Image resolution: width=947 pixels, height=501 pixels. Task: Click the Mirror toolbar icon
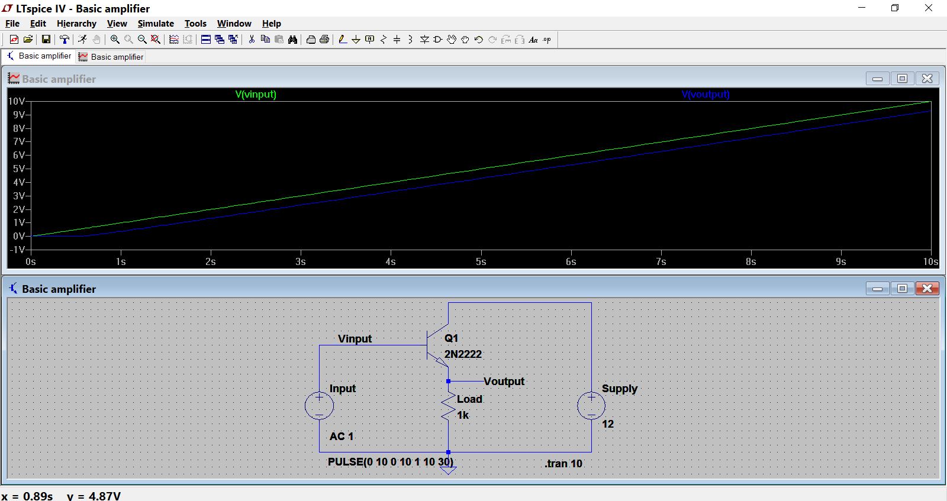pos(520,40)
